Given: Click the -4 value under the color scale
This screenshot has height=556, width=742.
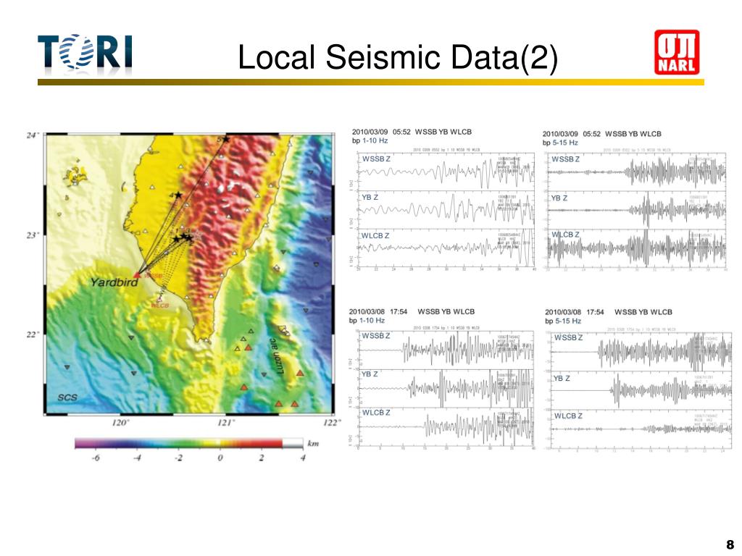Looking at the screenshot, I should (137, 458).
